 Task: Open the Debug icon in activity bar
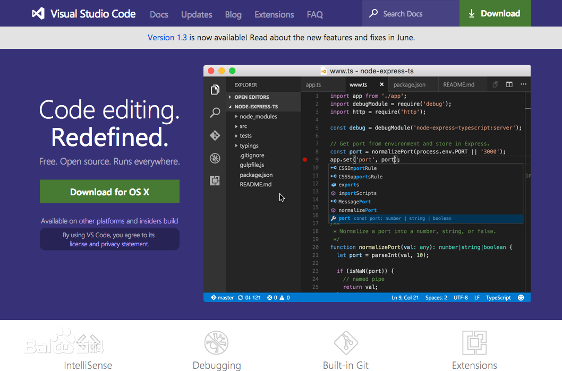click(x=215, y=158)
